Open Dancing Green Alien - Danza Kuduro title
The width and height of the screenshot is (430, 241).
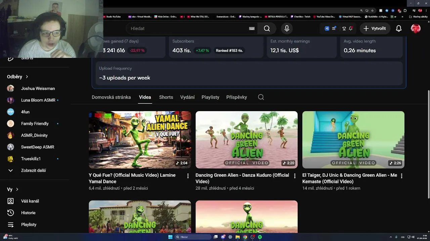click(242, 178)
